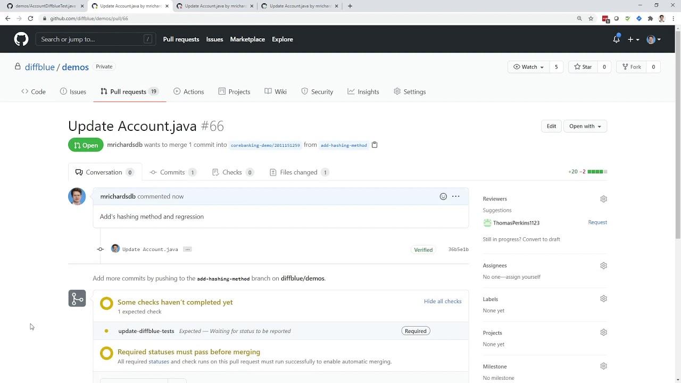Screen dimensions: 681x383
Task: Open the Reviewers settings gear
Action: coord(603,199)
